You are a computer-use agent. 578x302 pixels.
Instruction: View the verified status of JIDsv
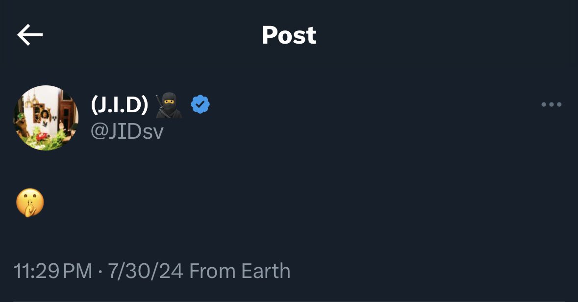click(x=200, y=104)
